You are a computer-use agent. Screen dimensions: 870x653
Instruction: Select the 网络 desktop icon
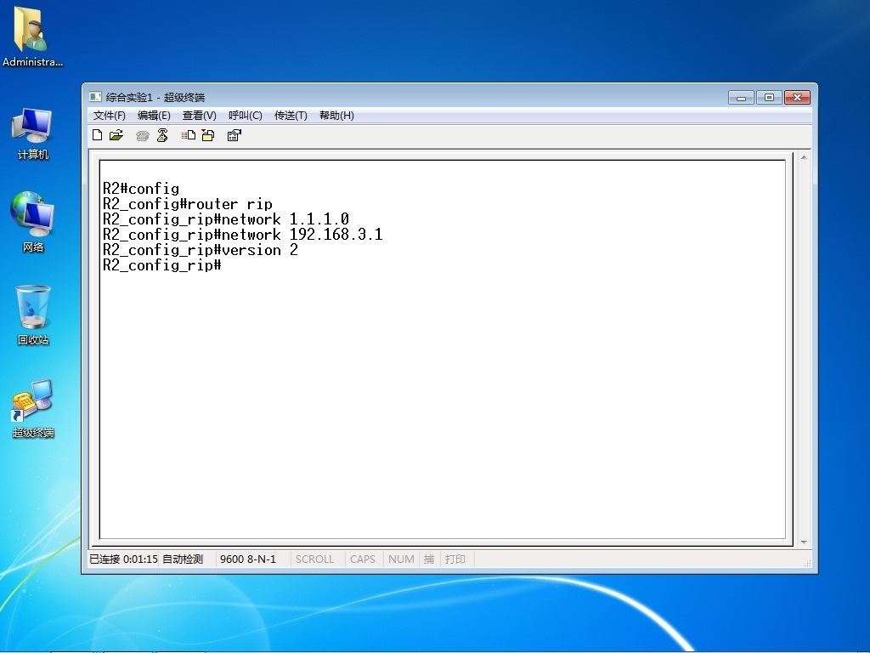(x=33, y=222)
